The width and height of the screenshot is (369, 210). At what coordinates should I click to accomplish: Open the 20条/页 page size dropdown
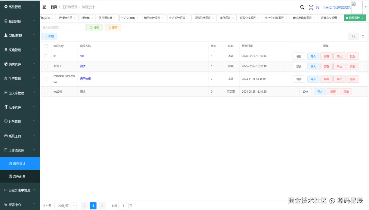coord(65,206)
